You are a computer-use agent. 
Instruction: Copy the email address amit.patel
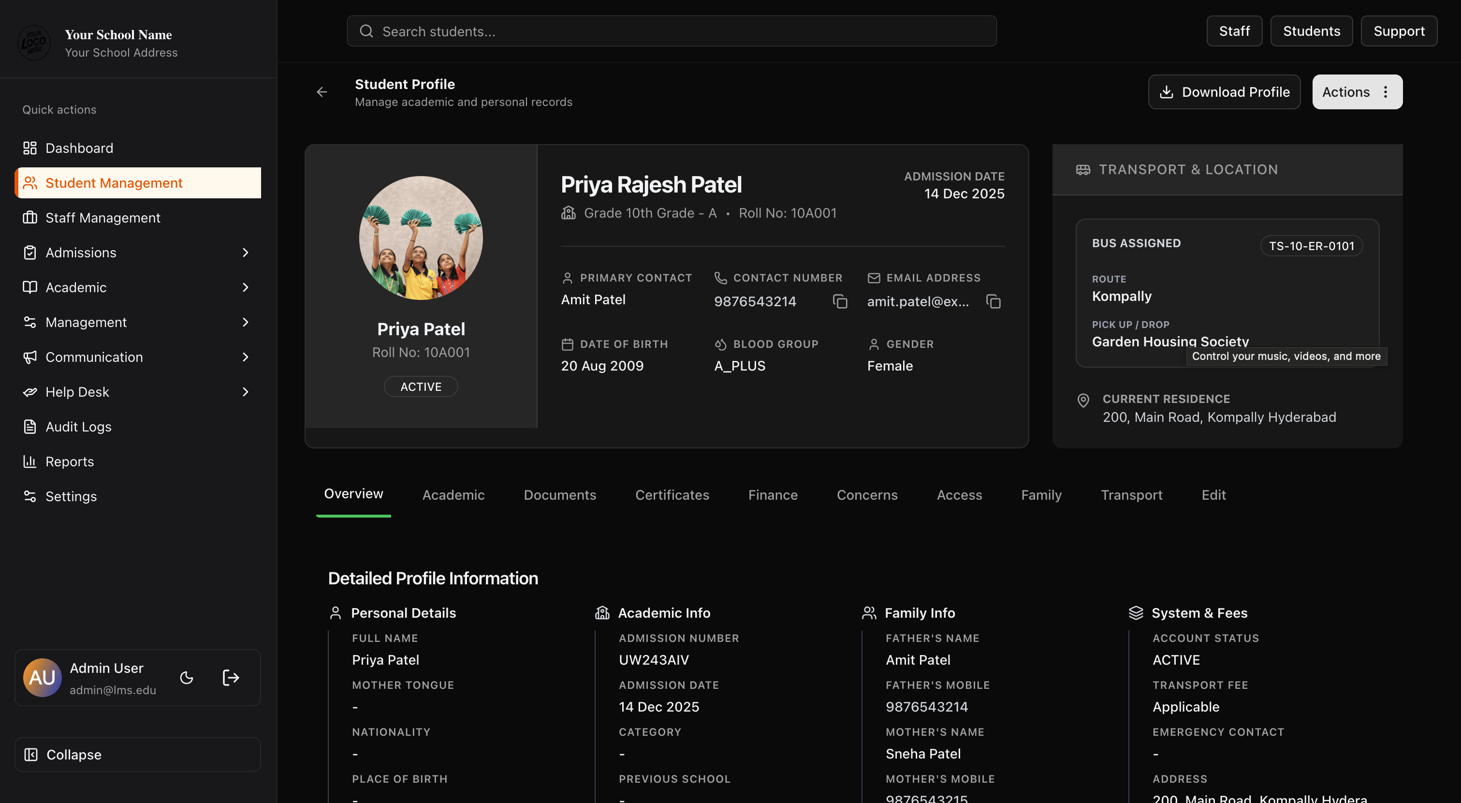pyautogui.click(x=993, y=301)
